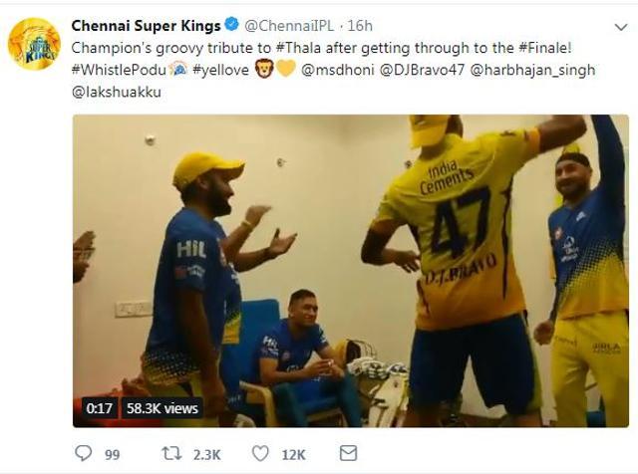Image resolution: width=638 pixels, height=474 pixels.
Task: Open the Chennai Super Kings display name
Action: [x=146, y=24]
